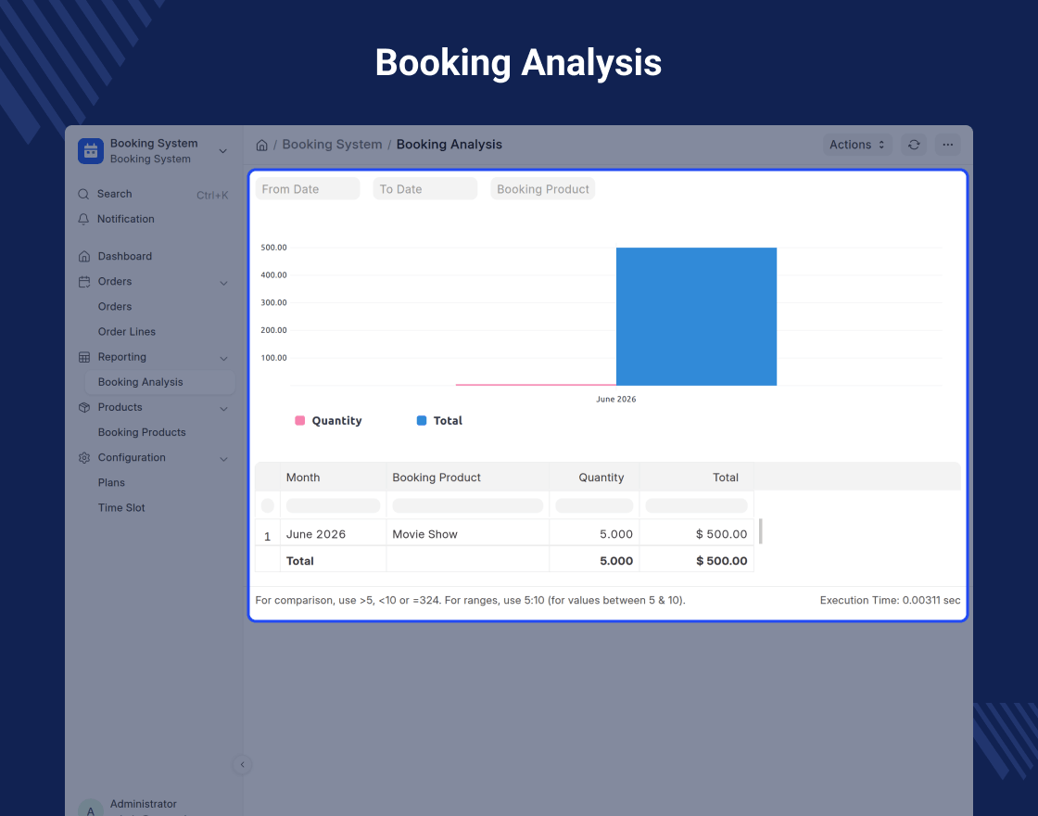The height and width of the screenshot is (816, 1038).
Task: Sort by the Month column header
Action: pyautogui.click(x=333, y=478)
